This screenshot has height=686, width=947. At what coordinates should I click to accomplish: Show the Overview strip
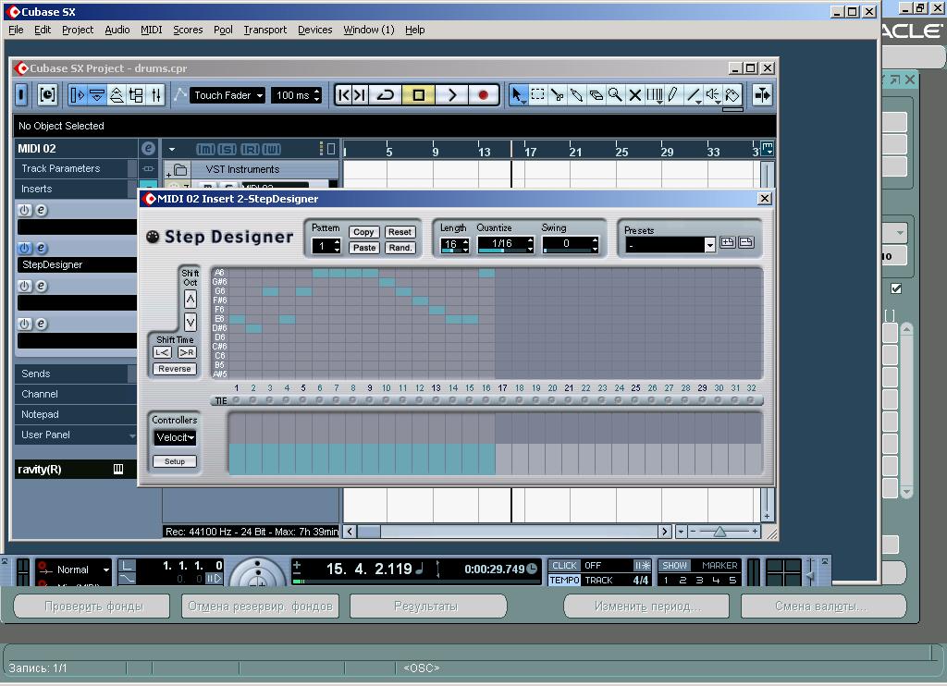coord(117,95)
